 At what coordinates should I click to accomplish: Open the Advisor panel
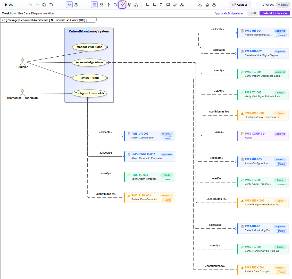240,5
